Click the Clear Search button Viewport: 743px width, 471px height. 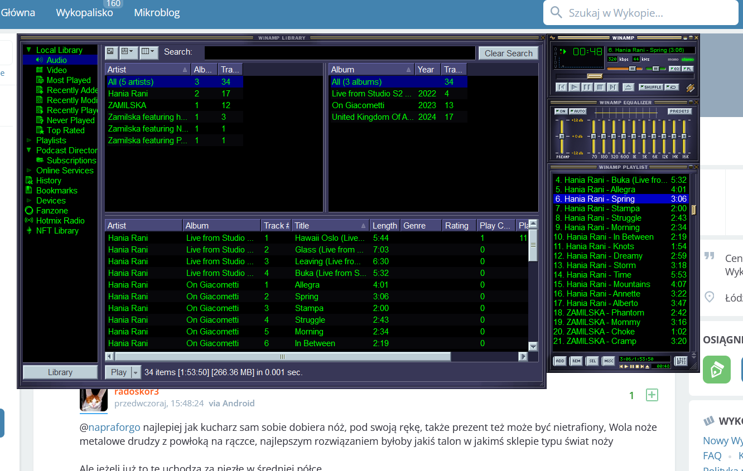point(508,53)
